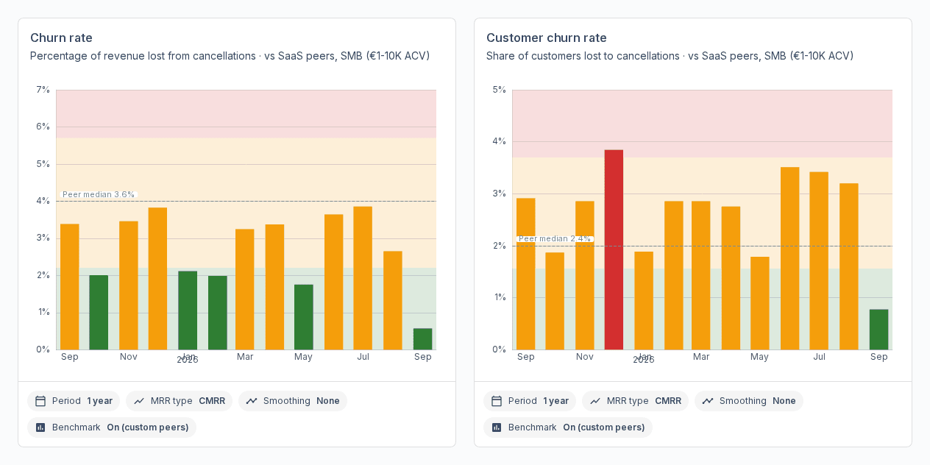The image size is (930, 465).
Task: Click the calendar icon in Churn rate Period chip
Action: tap(40, 401)
